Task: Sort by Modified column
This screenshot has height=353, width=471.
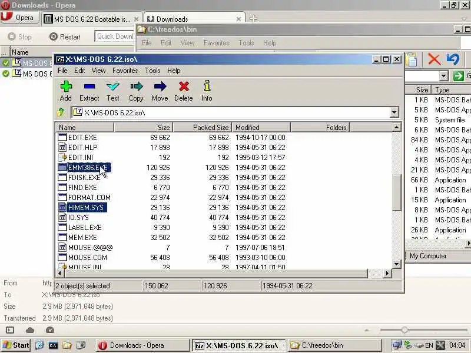Action: click(x=261, y=127)
